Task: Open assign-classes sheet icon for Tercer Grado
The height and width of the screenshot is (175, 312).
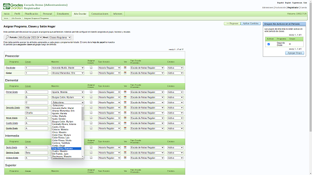Action: 91,118
